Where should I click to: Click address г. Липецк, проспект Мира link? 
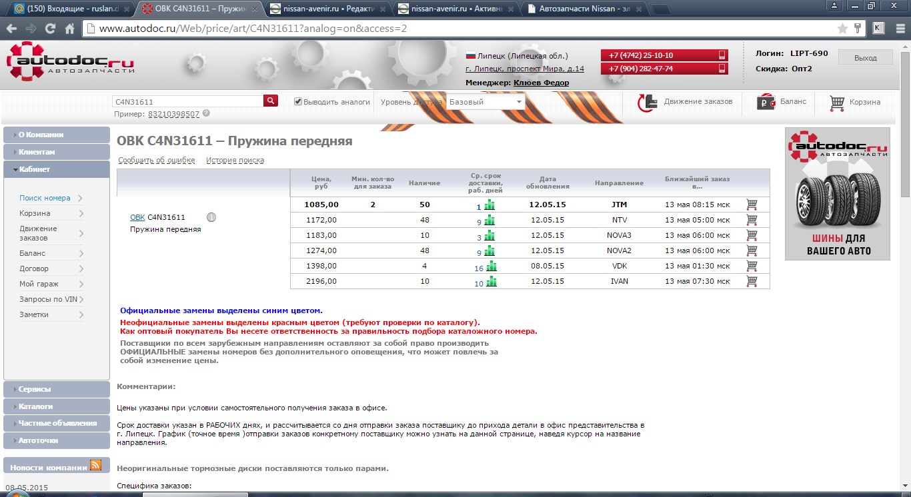525,69
